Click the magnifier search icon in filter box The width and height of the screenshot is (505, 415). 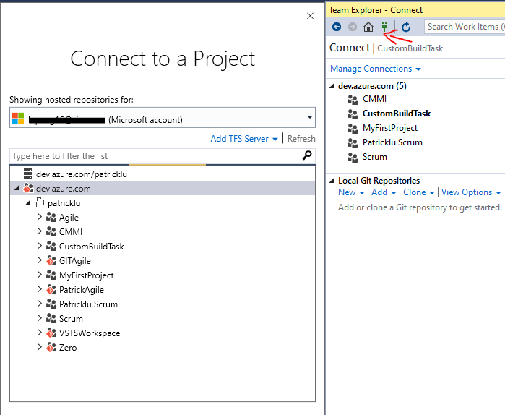click(307, 155)
